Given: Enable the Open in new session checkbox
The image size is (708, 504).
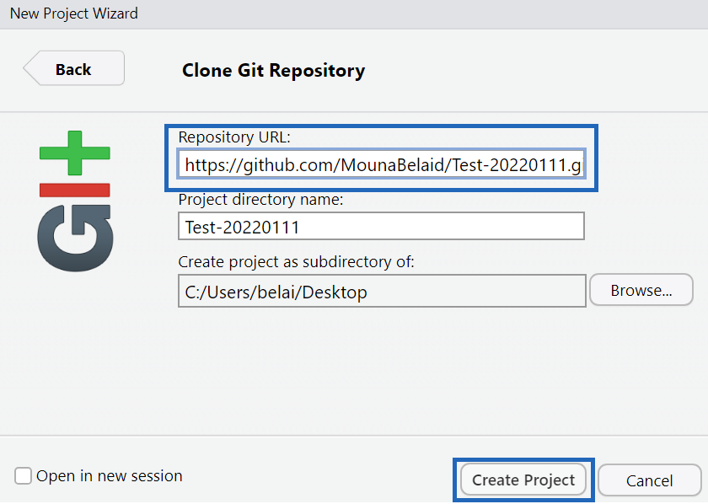Looking at the screenshot, I should click(x=23, y=476).
